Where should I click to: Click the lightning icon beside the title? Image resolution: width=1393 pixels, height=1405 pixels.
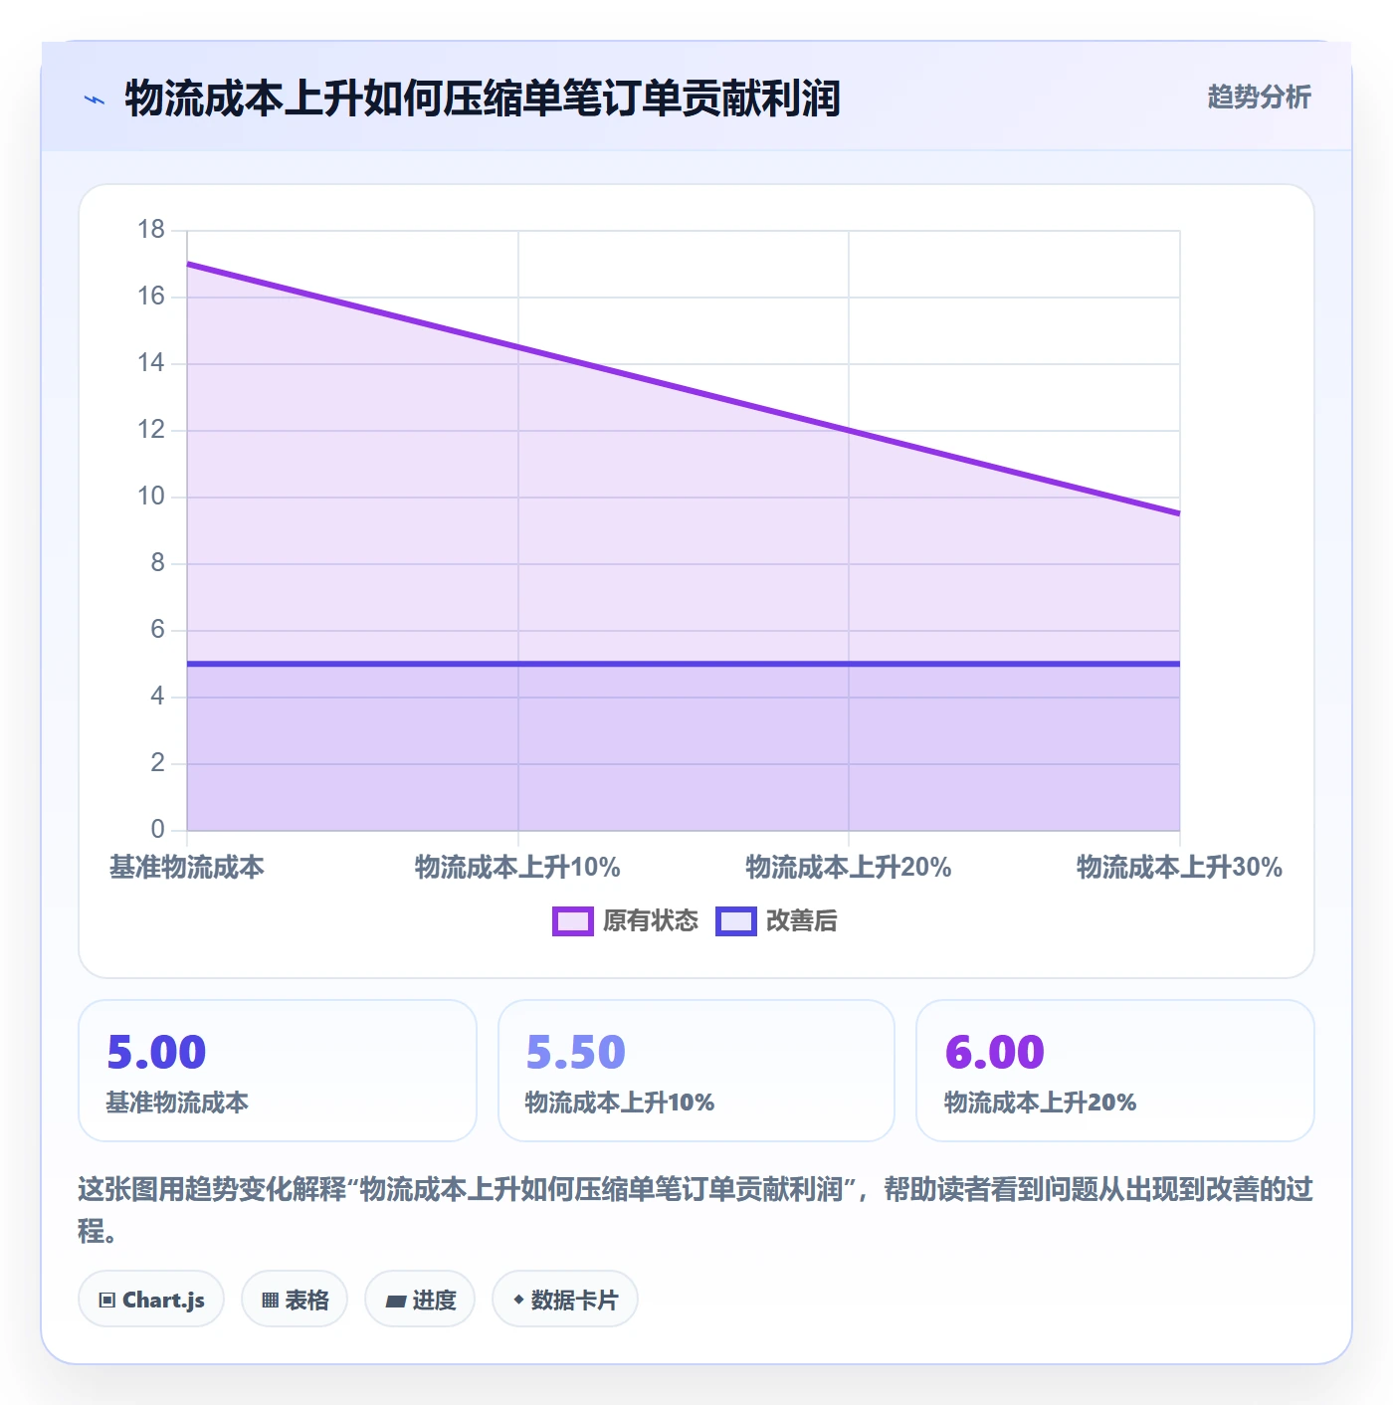pos(95,100)
